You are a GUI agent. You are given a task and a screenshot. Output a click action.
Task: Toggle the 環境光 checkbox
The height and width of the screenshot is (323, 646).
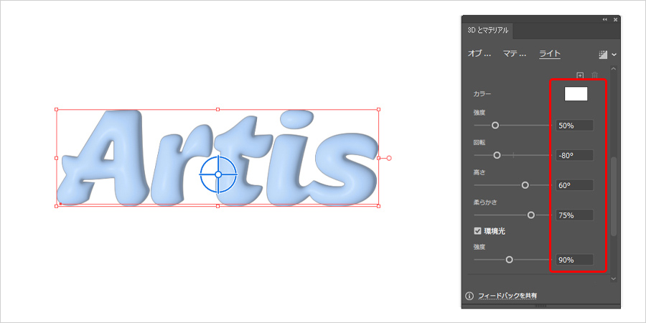point(478,231)
